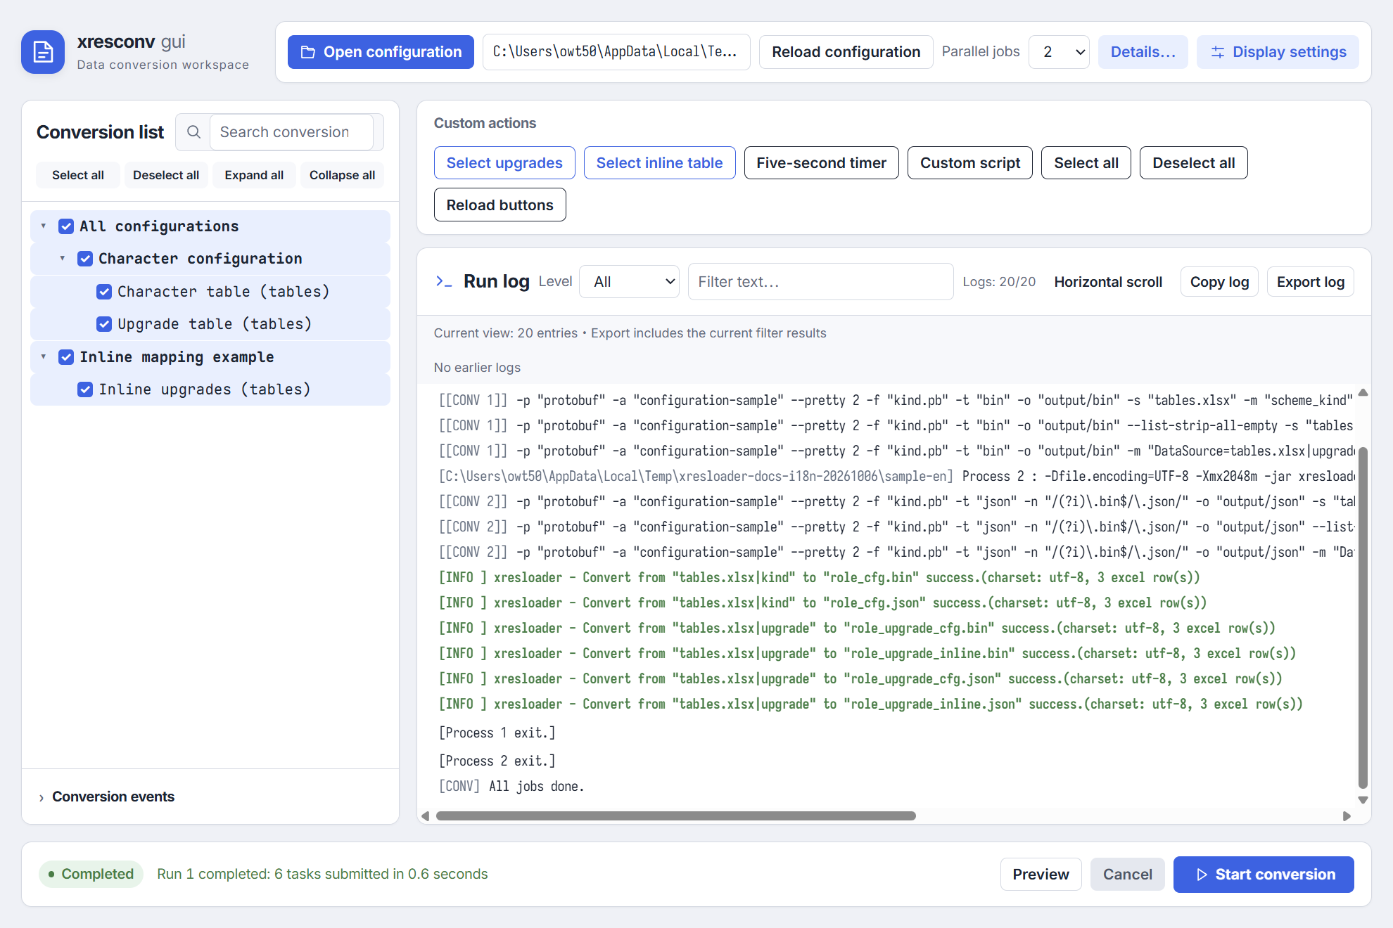1393x928 pixels.
Task: Collapse All configurations tree node
Action: (44, 226)
